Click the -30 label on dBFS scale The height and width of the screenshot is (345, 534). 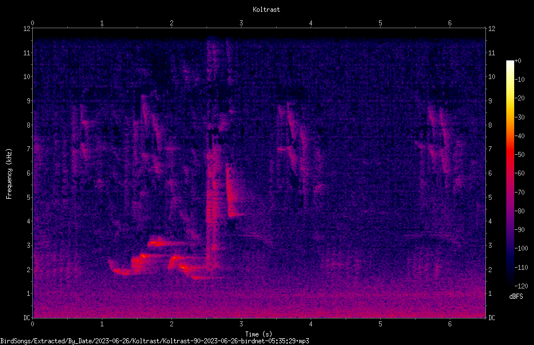519,117
